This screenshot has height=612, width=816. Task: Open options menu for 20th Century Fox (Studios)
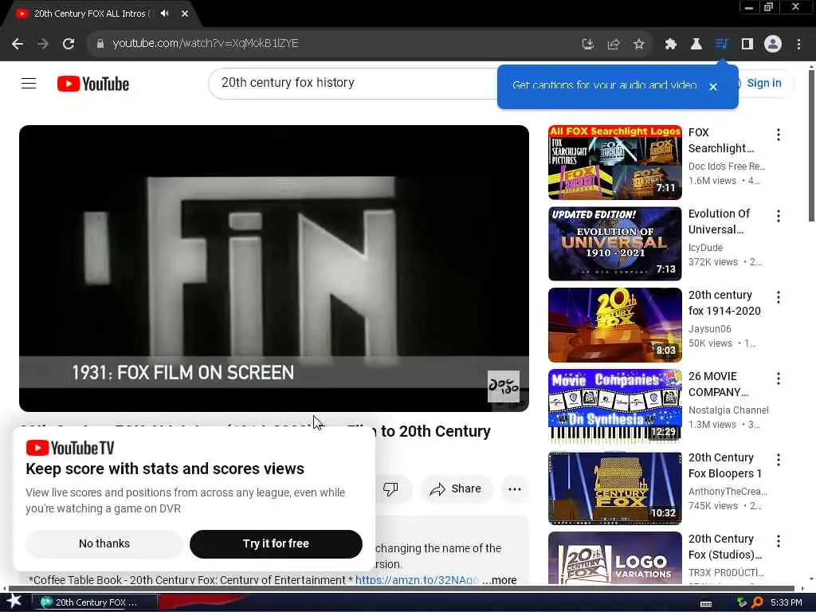(x=779, y=541)
